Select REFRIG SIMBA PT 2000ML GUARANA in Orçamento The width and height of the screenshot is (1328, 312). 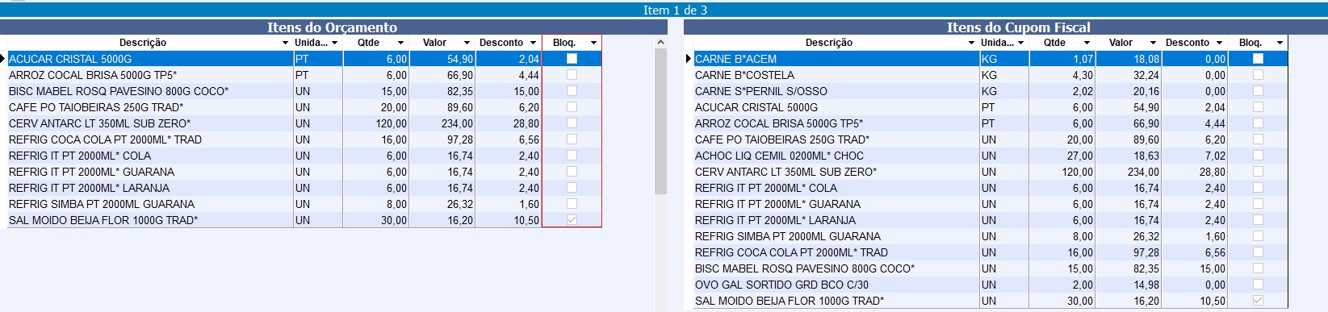pyautogui.click(x=304, y=204)
